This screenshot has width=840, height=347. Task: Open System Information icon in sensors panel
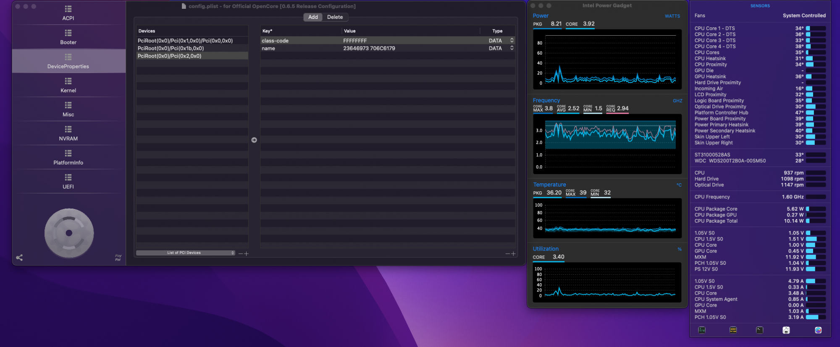786,330
